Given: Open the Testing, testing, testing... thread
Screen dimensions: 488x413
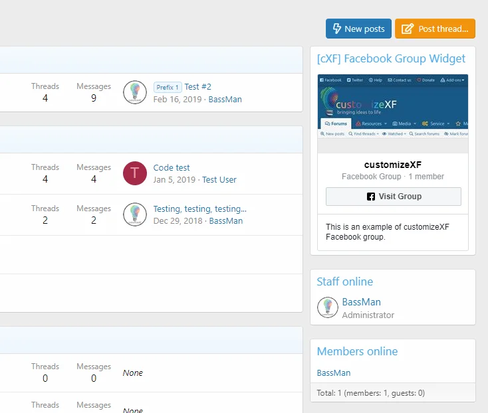Looking at the screenshot, I should (199, 209).
